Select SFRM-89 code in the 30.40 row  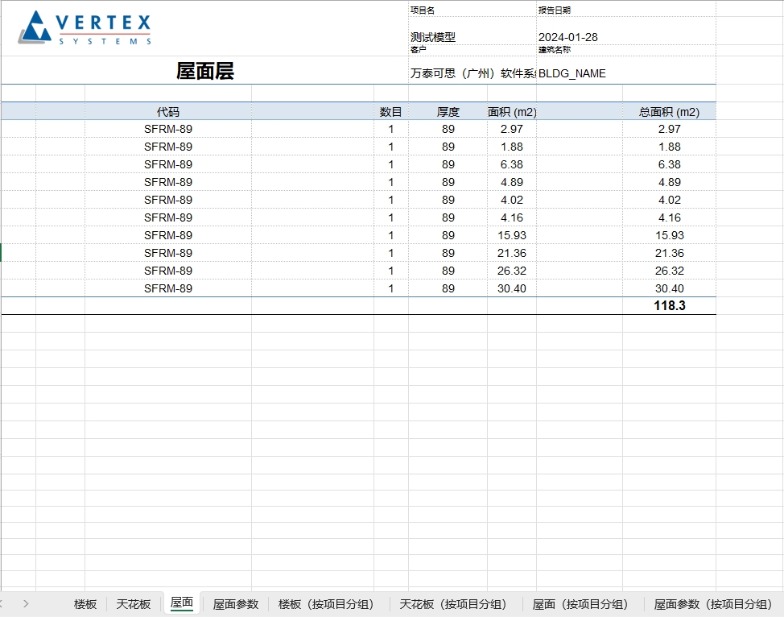[168, 288]
